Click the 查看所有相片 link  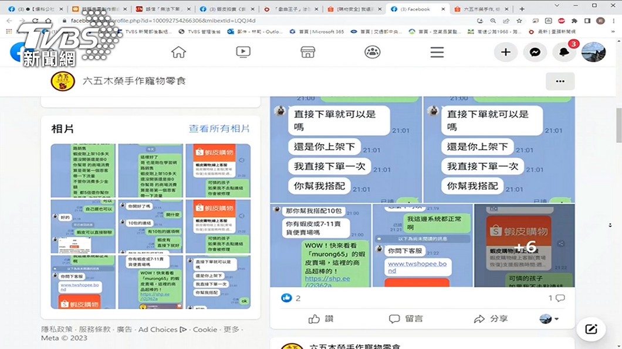pos(219,129)
